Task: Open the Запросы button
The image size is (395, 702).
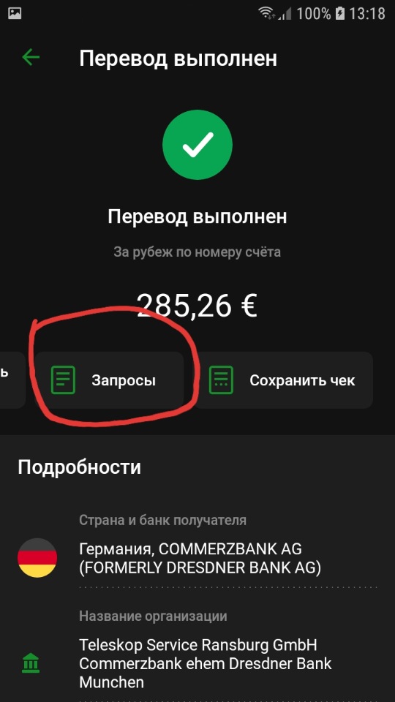Action: [110, 380]
